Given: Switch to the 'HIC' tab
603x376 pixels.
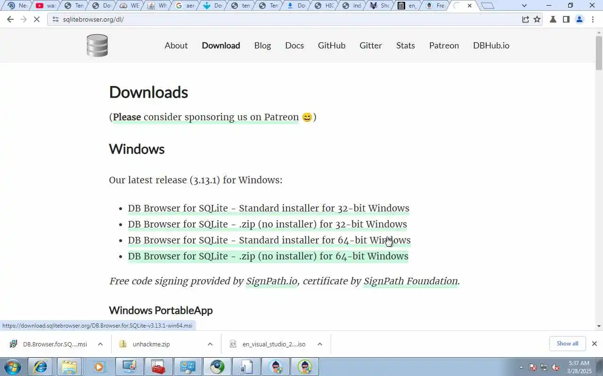Looking at the screenshot, I should tap(323, 6).
